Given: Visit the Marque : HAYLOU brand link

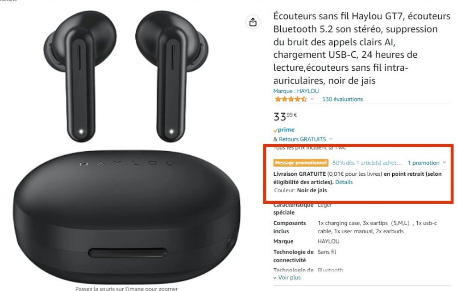Looking at the screenshot, I should coord(296,91).
